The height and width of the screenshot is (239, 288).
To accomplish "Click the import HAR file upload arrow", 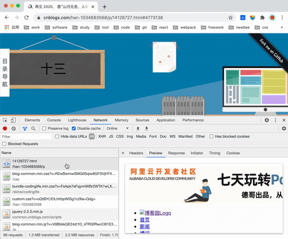I will pos(138,128).
